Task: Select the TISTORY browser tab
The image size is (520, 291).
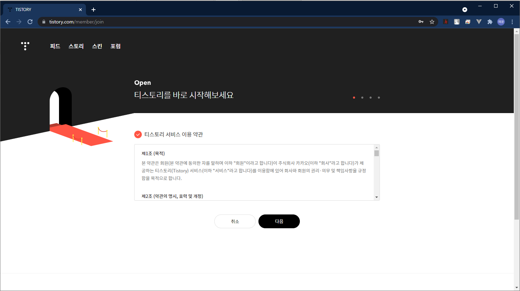Action: click(x=45, y=10)
